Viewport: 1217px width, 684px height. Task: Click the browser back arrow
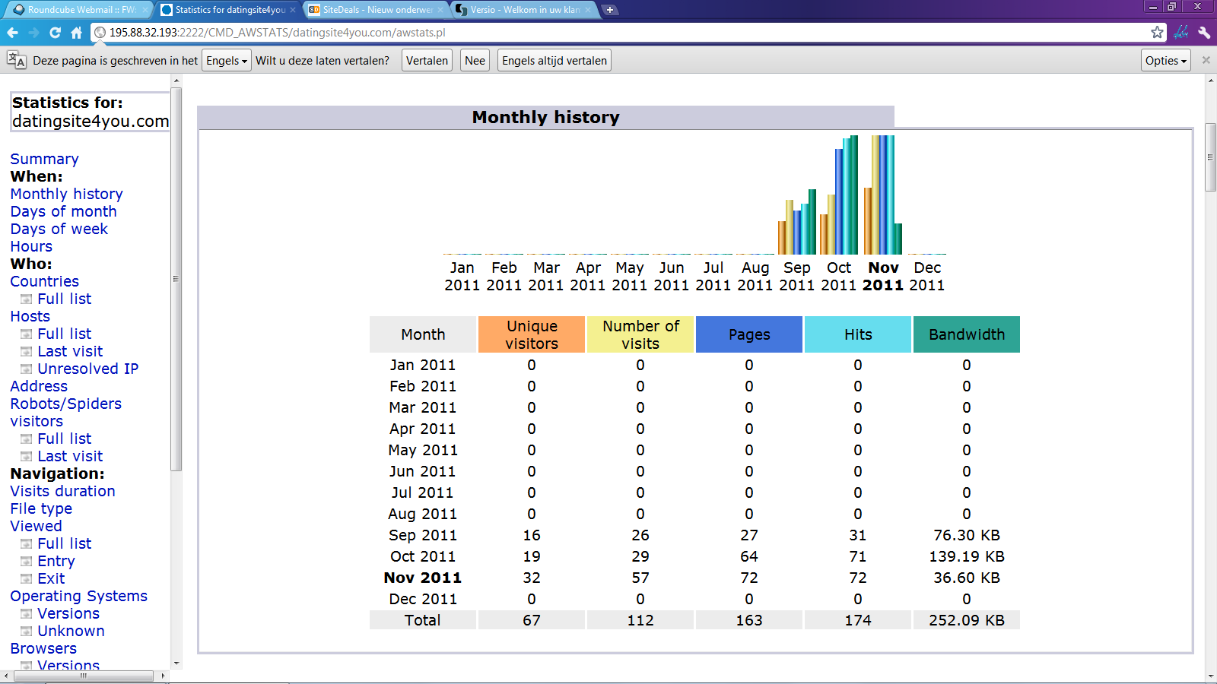tap(12, 33)
